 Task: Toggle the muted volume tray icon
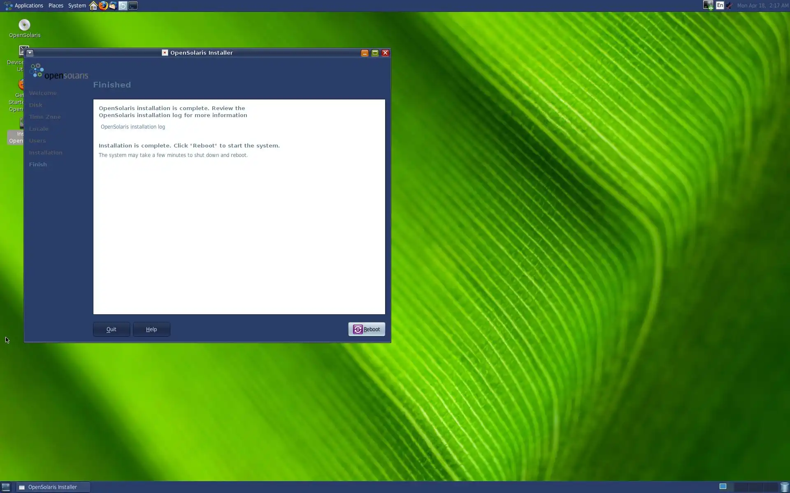pos(729,5)
